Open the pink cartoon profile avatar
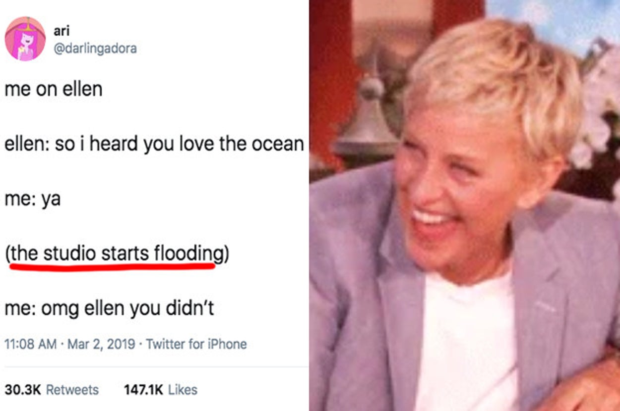Screen dimensions: 620x411 [x=25, y=39]
